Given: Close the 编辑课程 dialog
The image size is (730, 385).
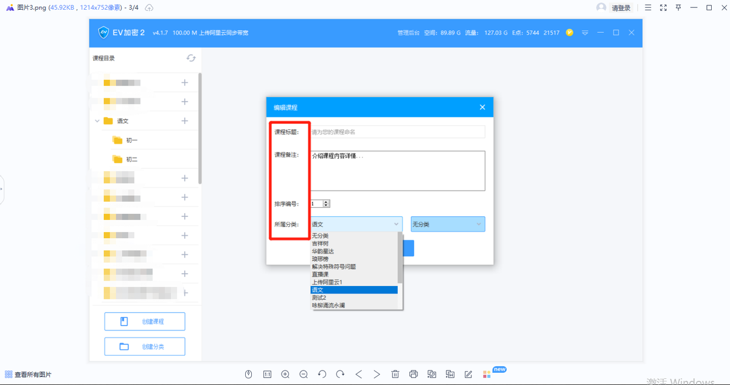Looking at the screenshot, I should [482, 107].
